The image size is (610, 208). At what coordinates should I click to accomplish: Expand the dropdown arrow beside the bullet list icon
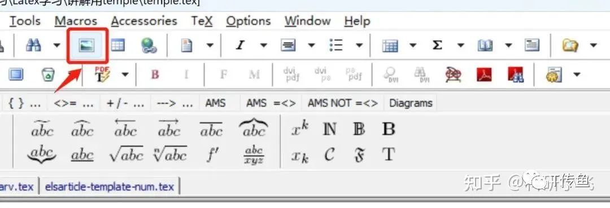pyautogui.click(x=359, y=46)
